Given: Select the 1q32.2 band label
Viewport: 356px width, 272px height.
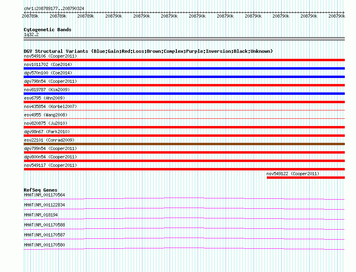Looking at the screenshot, I should (31, 34).
